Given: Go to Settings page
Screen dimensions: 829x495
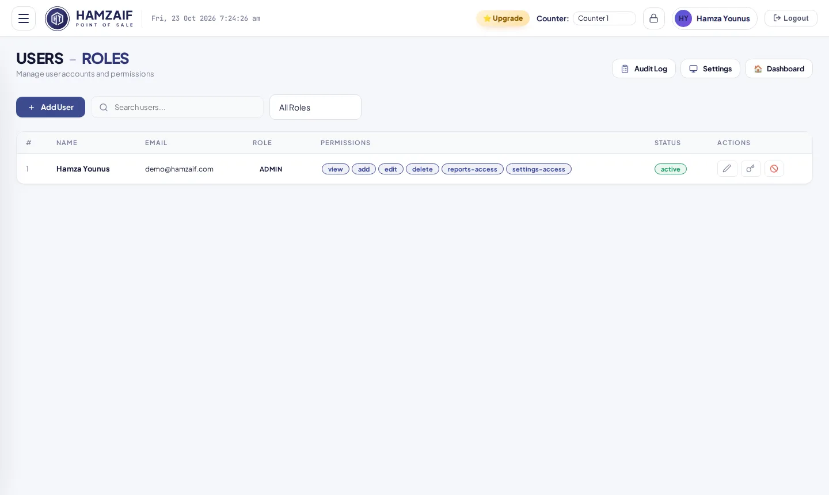Looking at the screenshot, I should (710, 68).
